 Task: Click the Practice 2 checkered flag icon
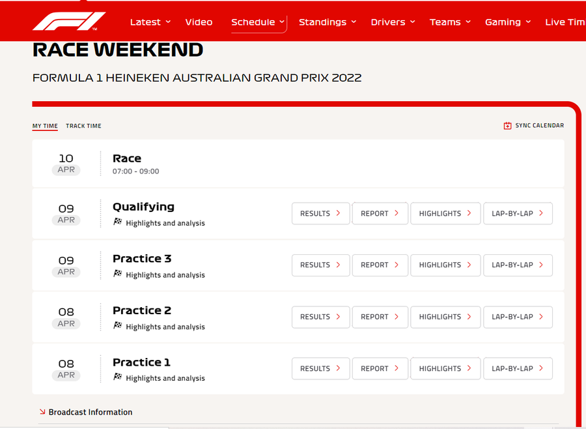coord(118,326)
